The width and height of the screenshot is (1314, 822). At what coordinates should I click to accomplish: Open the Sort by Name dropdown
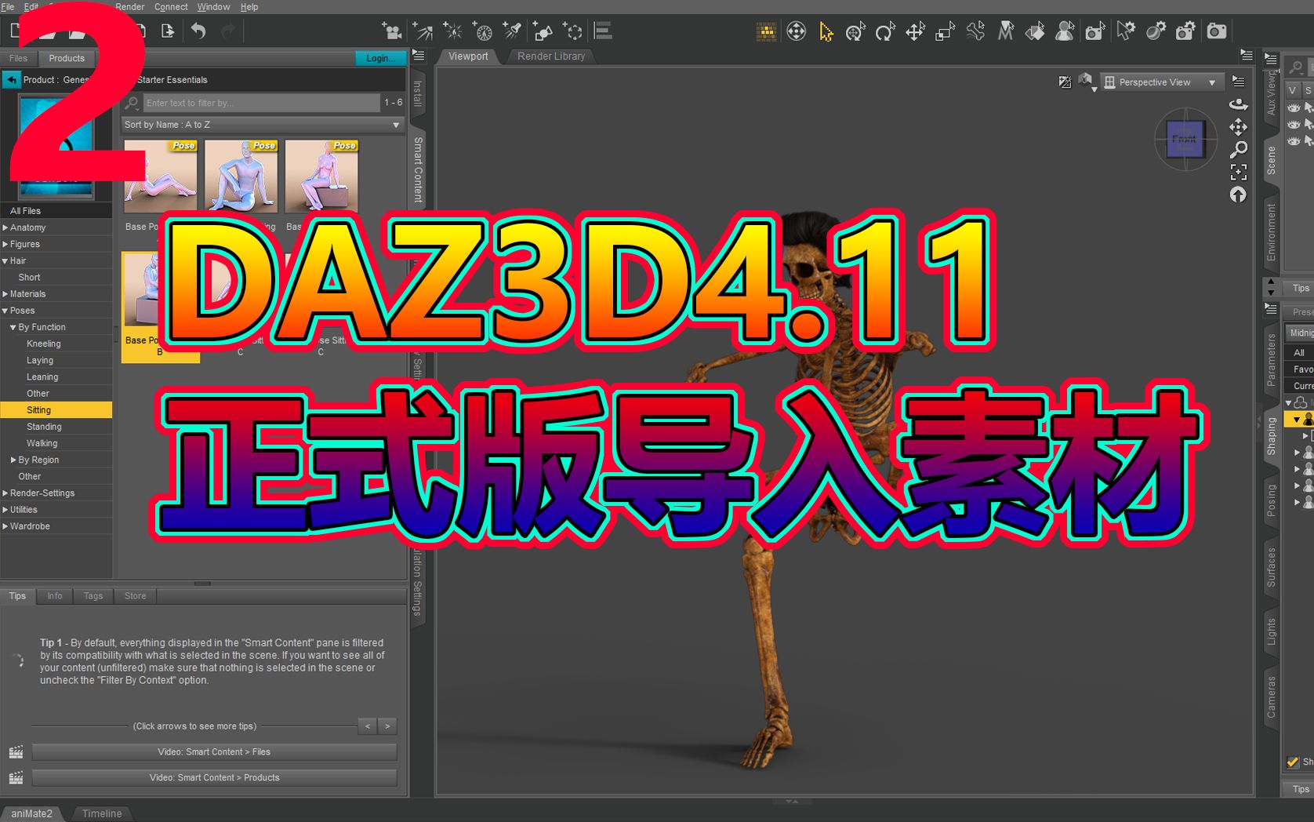[262, 125]
